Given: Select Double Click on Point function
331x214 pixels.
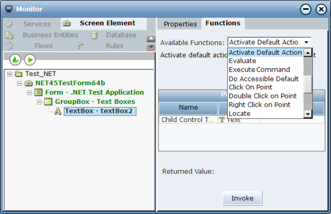Looking at the screenshot, I should [x=263, y=96].
